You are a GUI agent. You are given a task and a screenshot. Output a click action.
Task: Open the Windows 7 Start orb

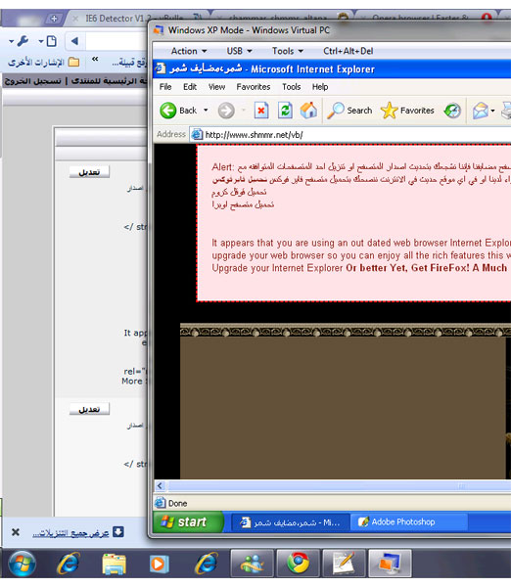click(23, 564)
